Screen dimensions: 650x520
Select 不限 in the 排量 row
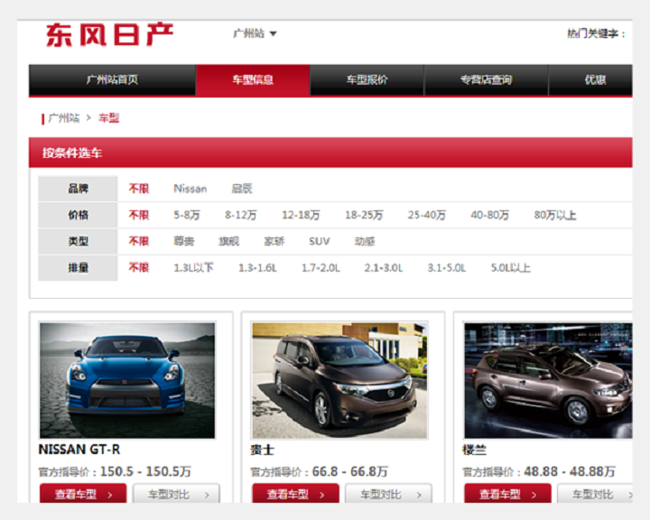[139, 268]
